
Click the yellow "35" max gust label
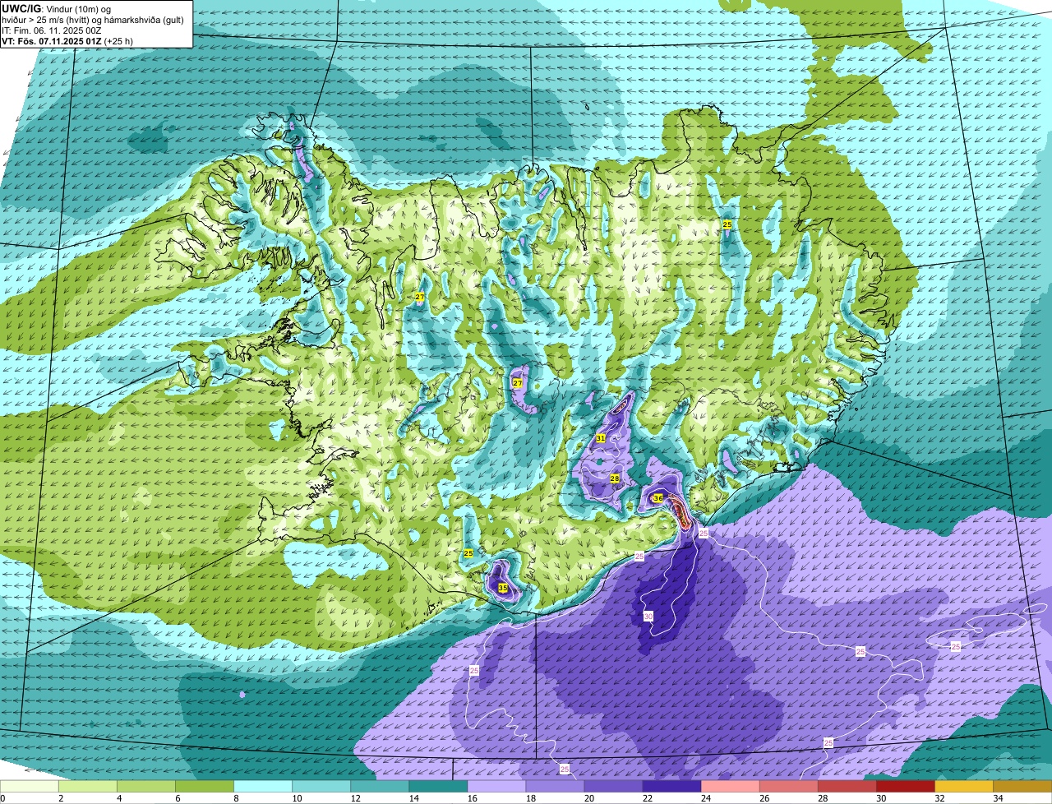point(502,588)
